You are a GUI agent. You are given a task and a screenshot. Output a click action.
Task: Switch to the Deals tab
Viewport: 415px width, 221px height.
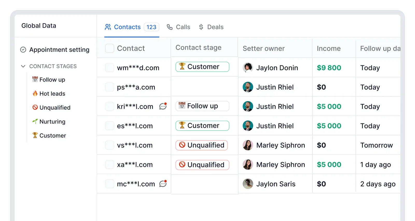pos(211,27)
